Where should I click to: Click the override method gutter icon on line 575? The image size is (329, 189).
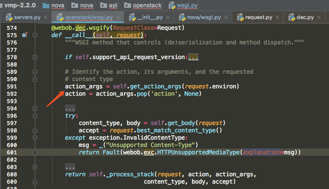pyautogui.click(x=25, y=35)
